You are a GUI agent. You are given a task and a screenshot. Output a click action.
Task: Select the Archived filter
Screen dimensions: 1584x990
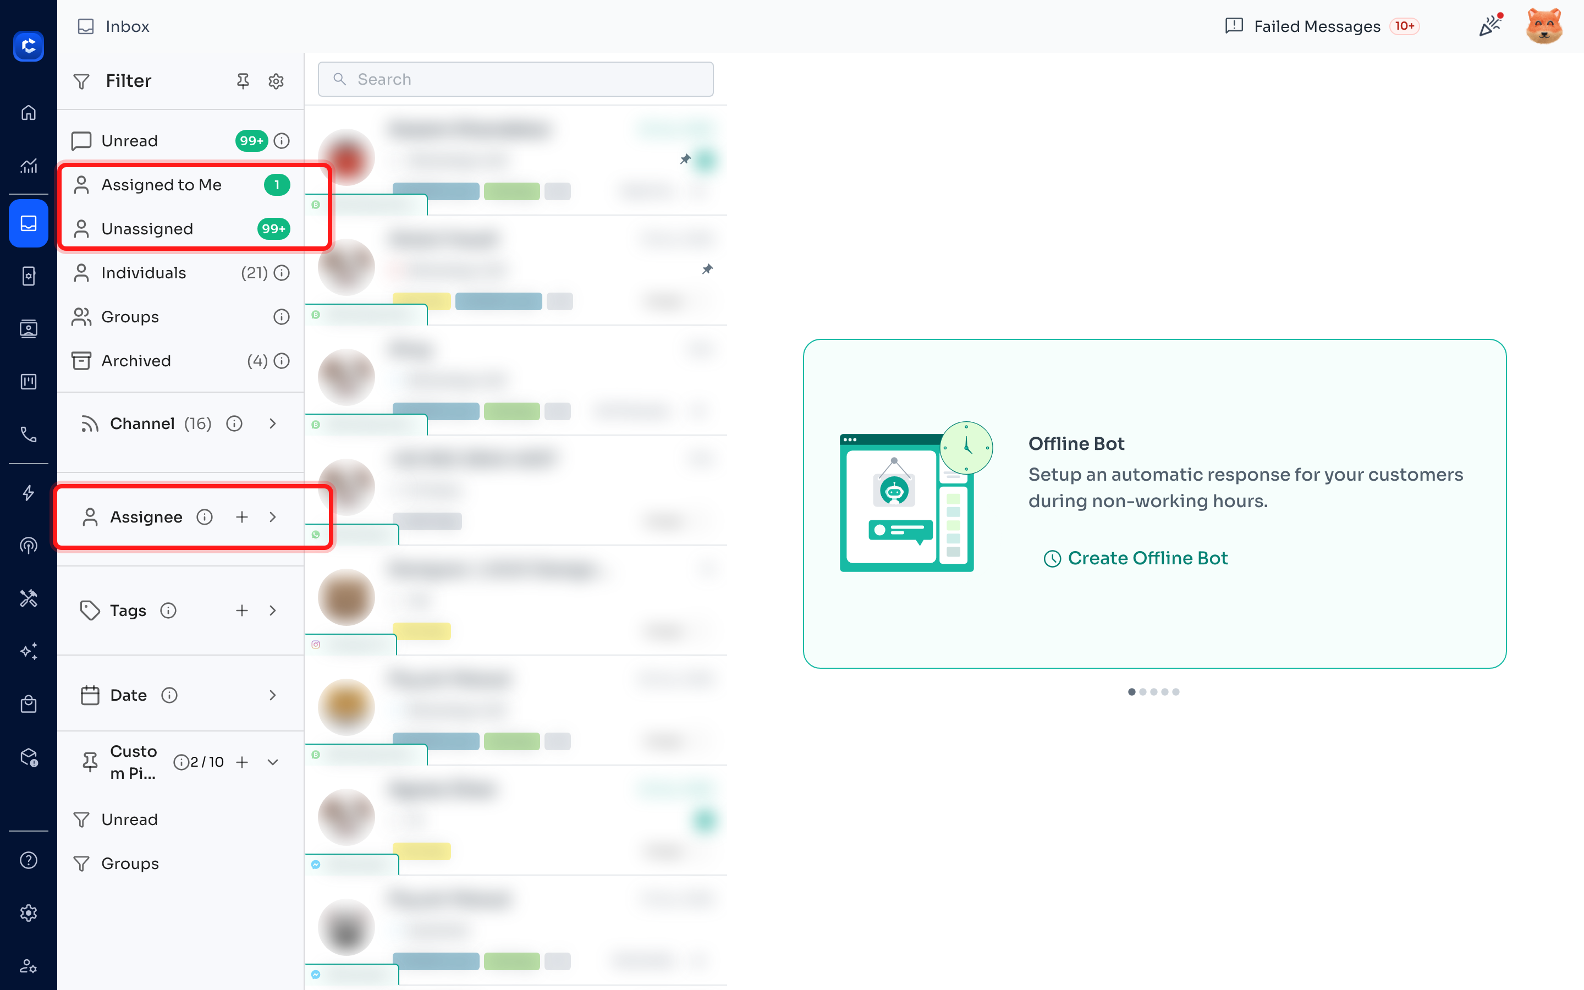tap(180, 361)
